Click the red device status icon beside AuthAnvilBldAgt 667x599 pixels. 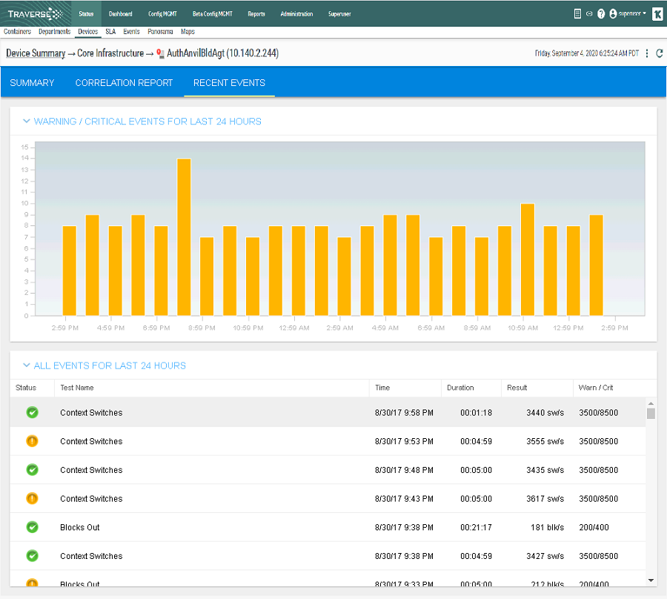coord(160,53)
